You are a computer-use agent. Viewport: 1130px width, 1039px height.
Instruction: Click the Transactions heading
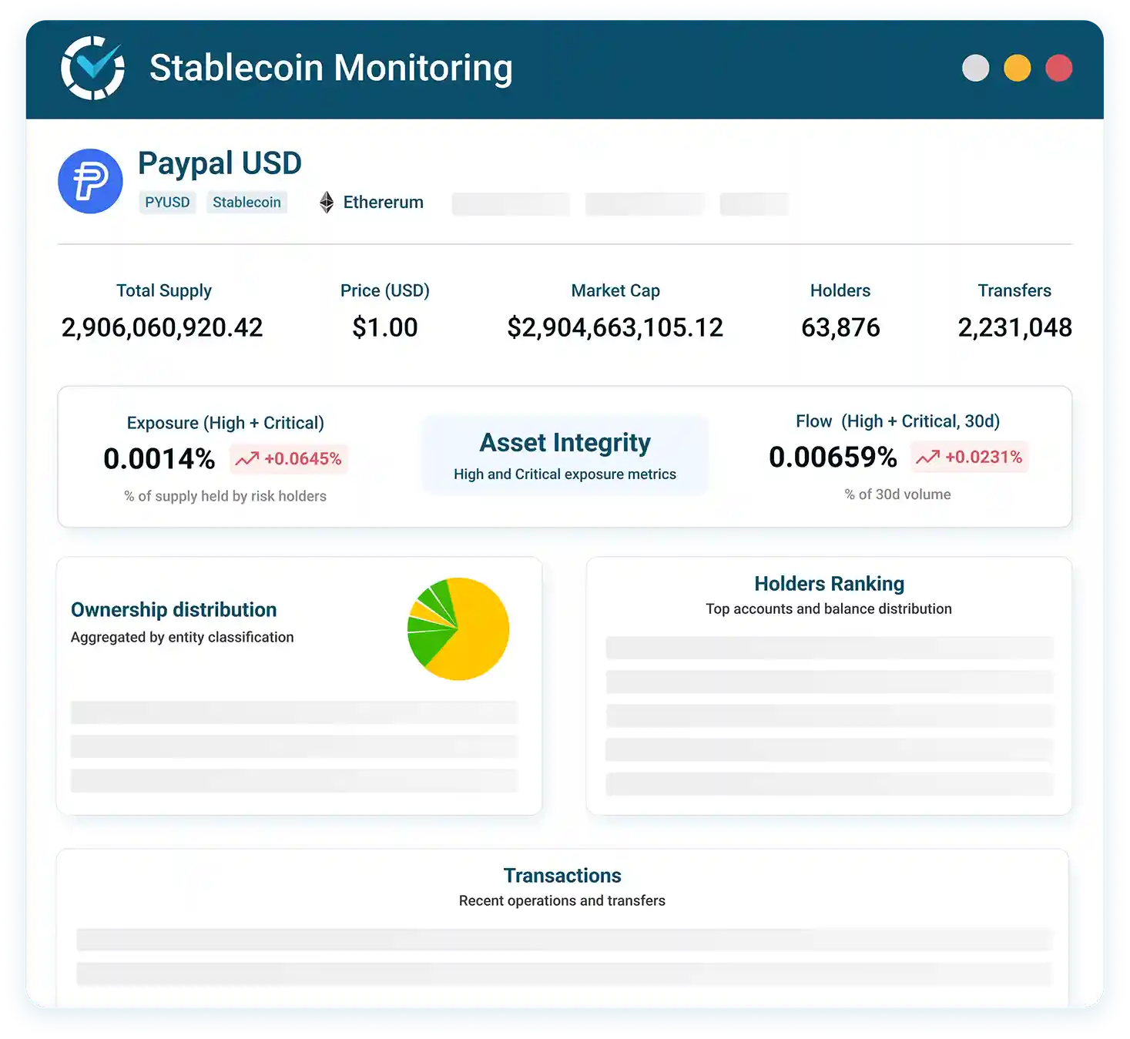[562, 876]
